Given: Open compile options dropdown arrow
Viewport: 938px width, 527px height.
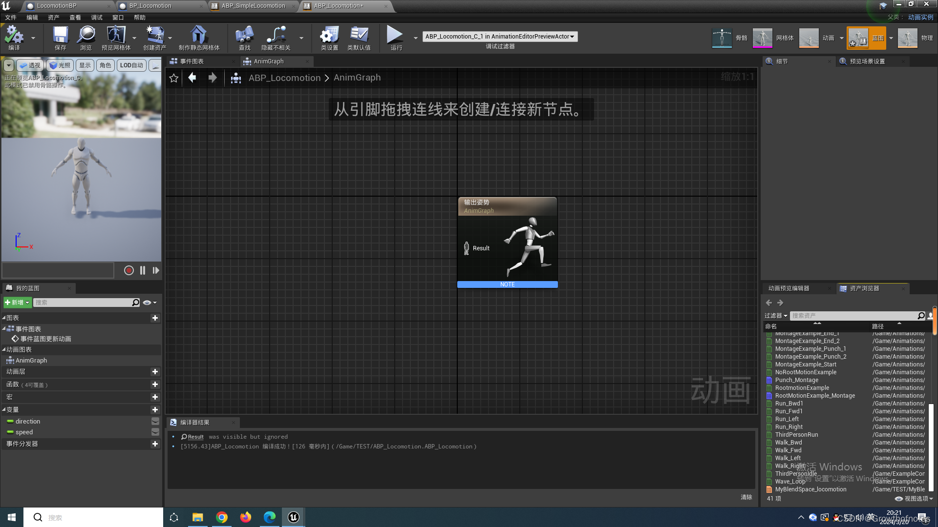Looking at the screenshot, I should 33,38.
